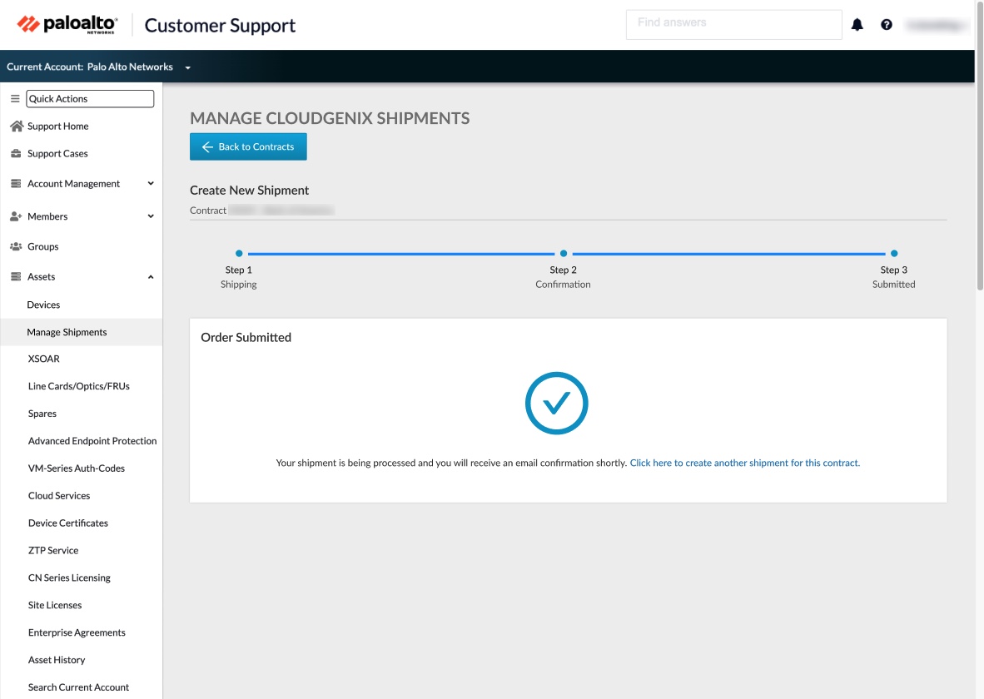Image resolution: width=984 pixels, height=699 pixels.
Task: Click the Palo Alto Networks logo
Action: tap(66, 23)
